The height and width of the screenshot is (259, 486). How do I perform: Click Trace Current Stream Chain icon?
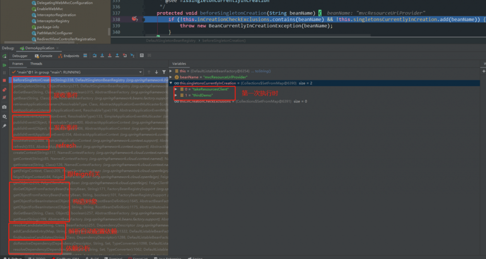[x=149, y=56]
